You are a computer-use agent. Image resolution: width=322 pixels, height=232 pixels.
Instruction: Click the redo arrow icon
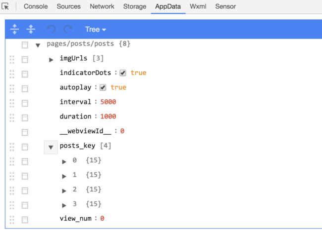point(68,29)
